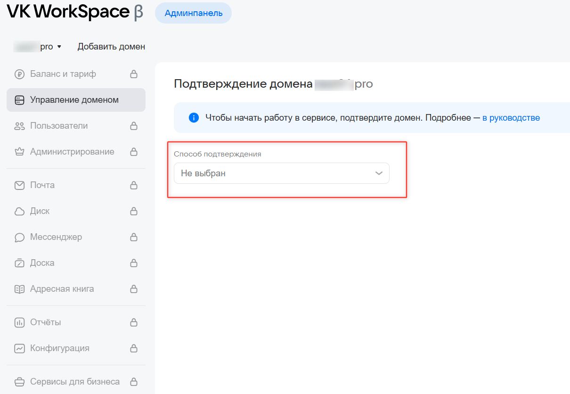
Task: Click the Добавить домен button
Action: pos(111,47)
